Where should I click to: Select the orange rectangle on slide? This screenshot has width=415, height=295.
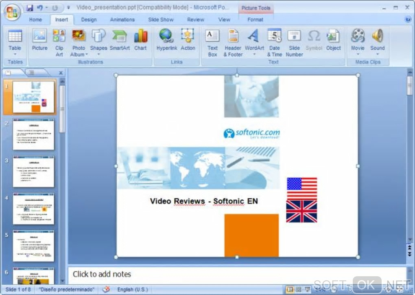tap(251, 236)
